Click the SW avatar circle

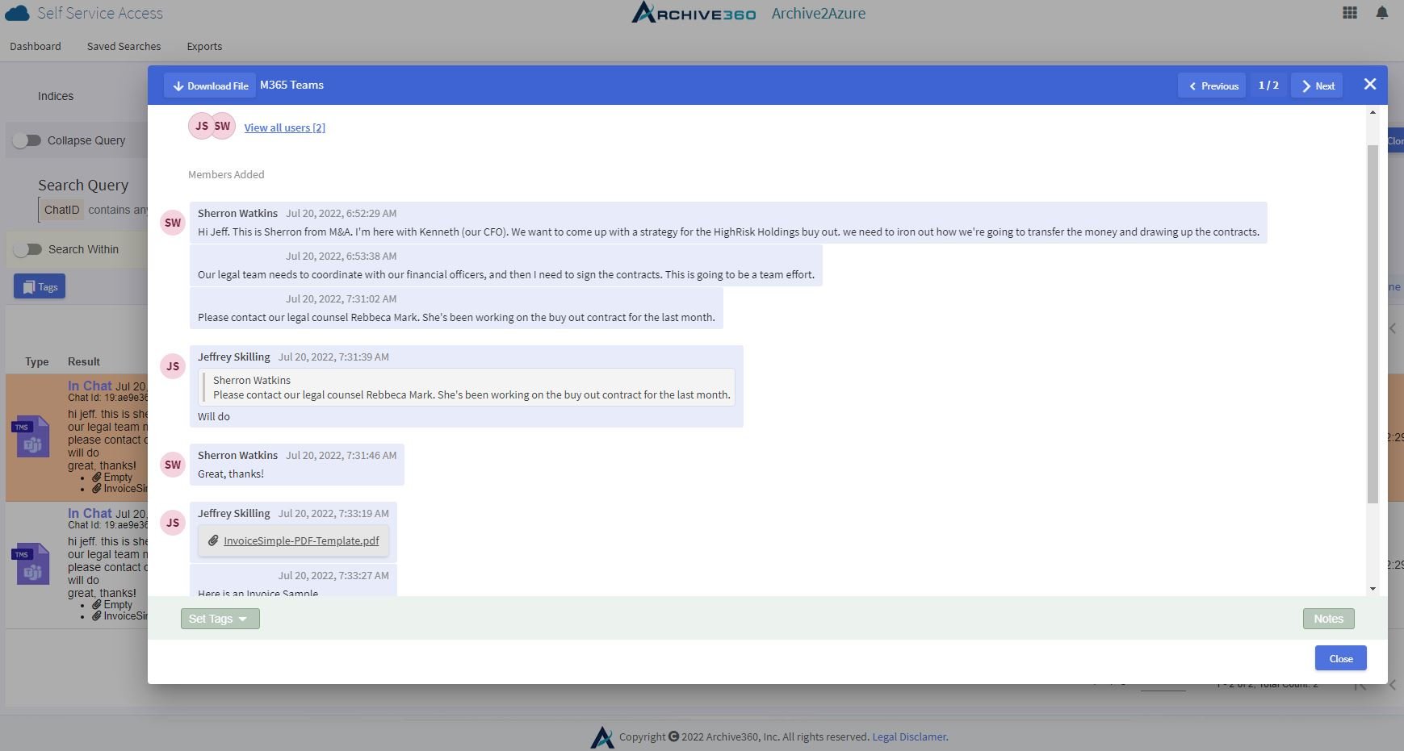pyautogui.click(x=172, y=222)
